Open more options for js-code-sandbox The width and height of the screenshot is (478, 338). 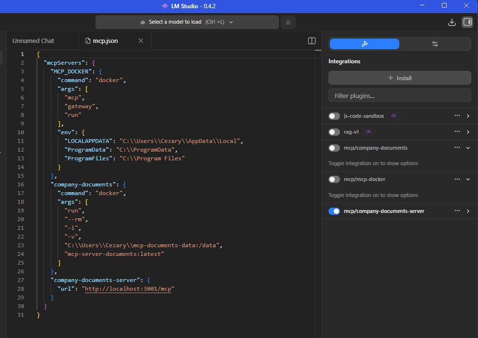pyautogui.click(x=457, y=115)
